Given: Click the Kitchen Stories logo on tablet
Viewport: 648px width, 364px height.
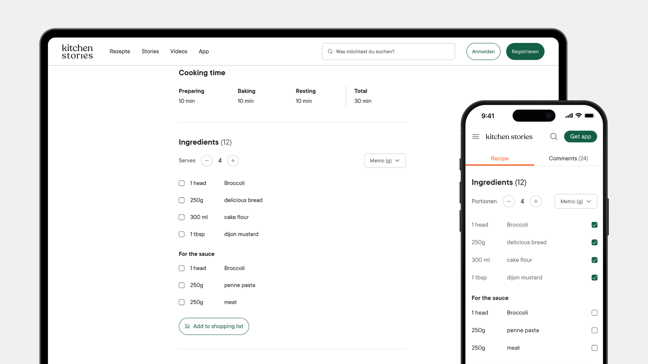Looking at the screenshot, I should click(77, 51).
